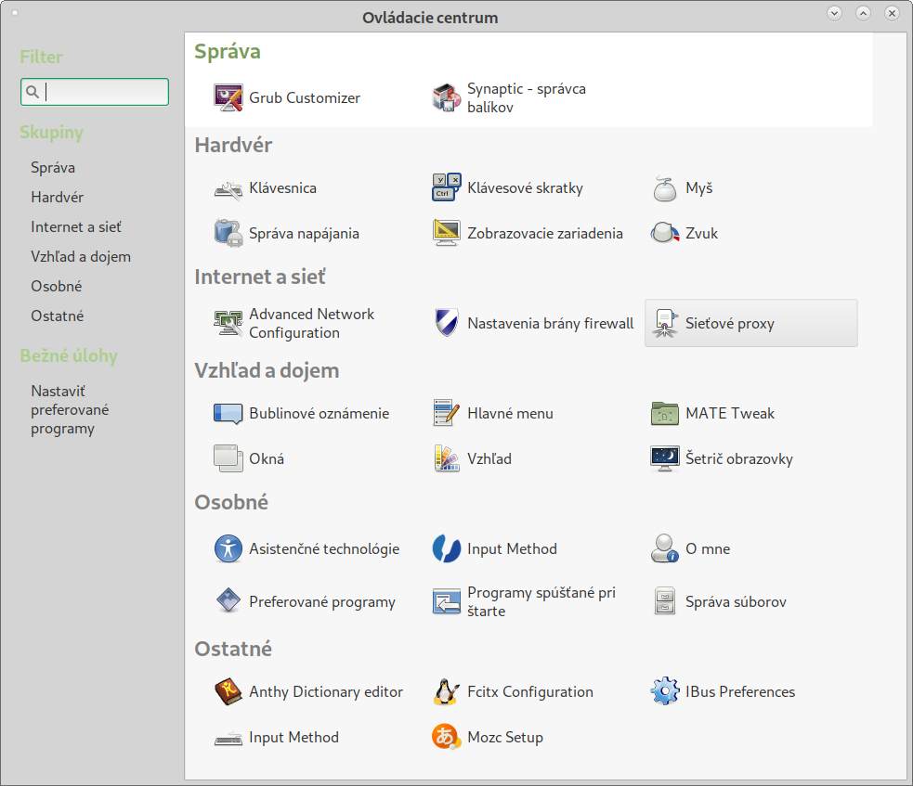Select Vzhľad a dojem sidebar group
913x786 pixels.
point(81,257)
